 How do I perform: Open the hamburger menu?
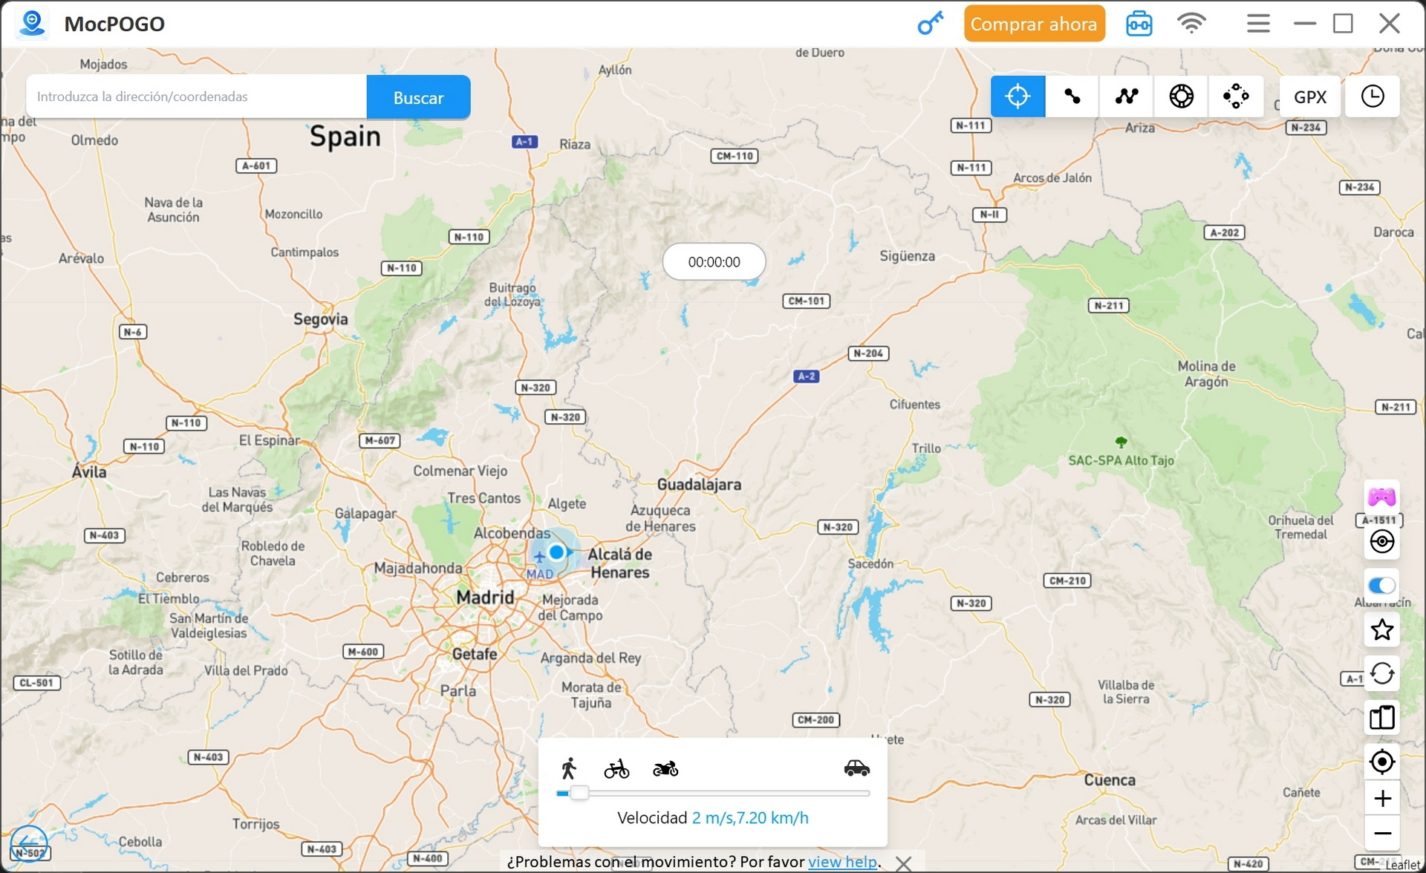click(x=1258, y=24)
